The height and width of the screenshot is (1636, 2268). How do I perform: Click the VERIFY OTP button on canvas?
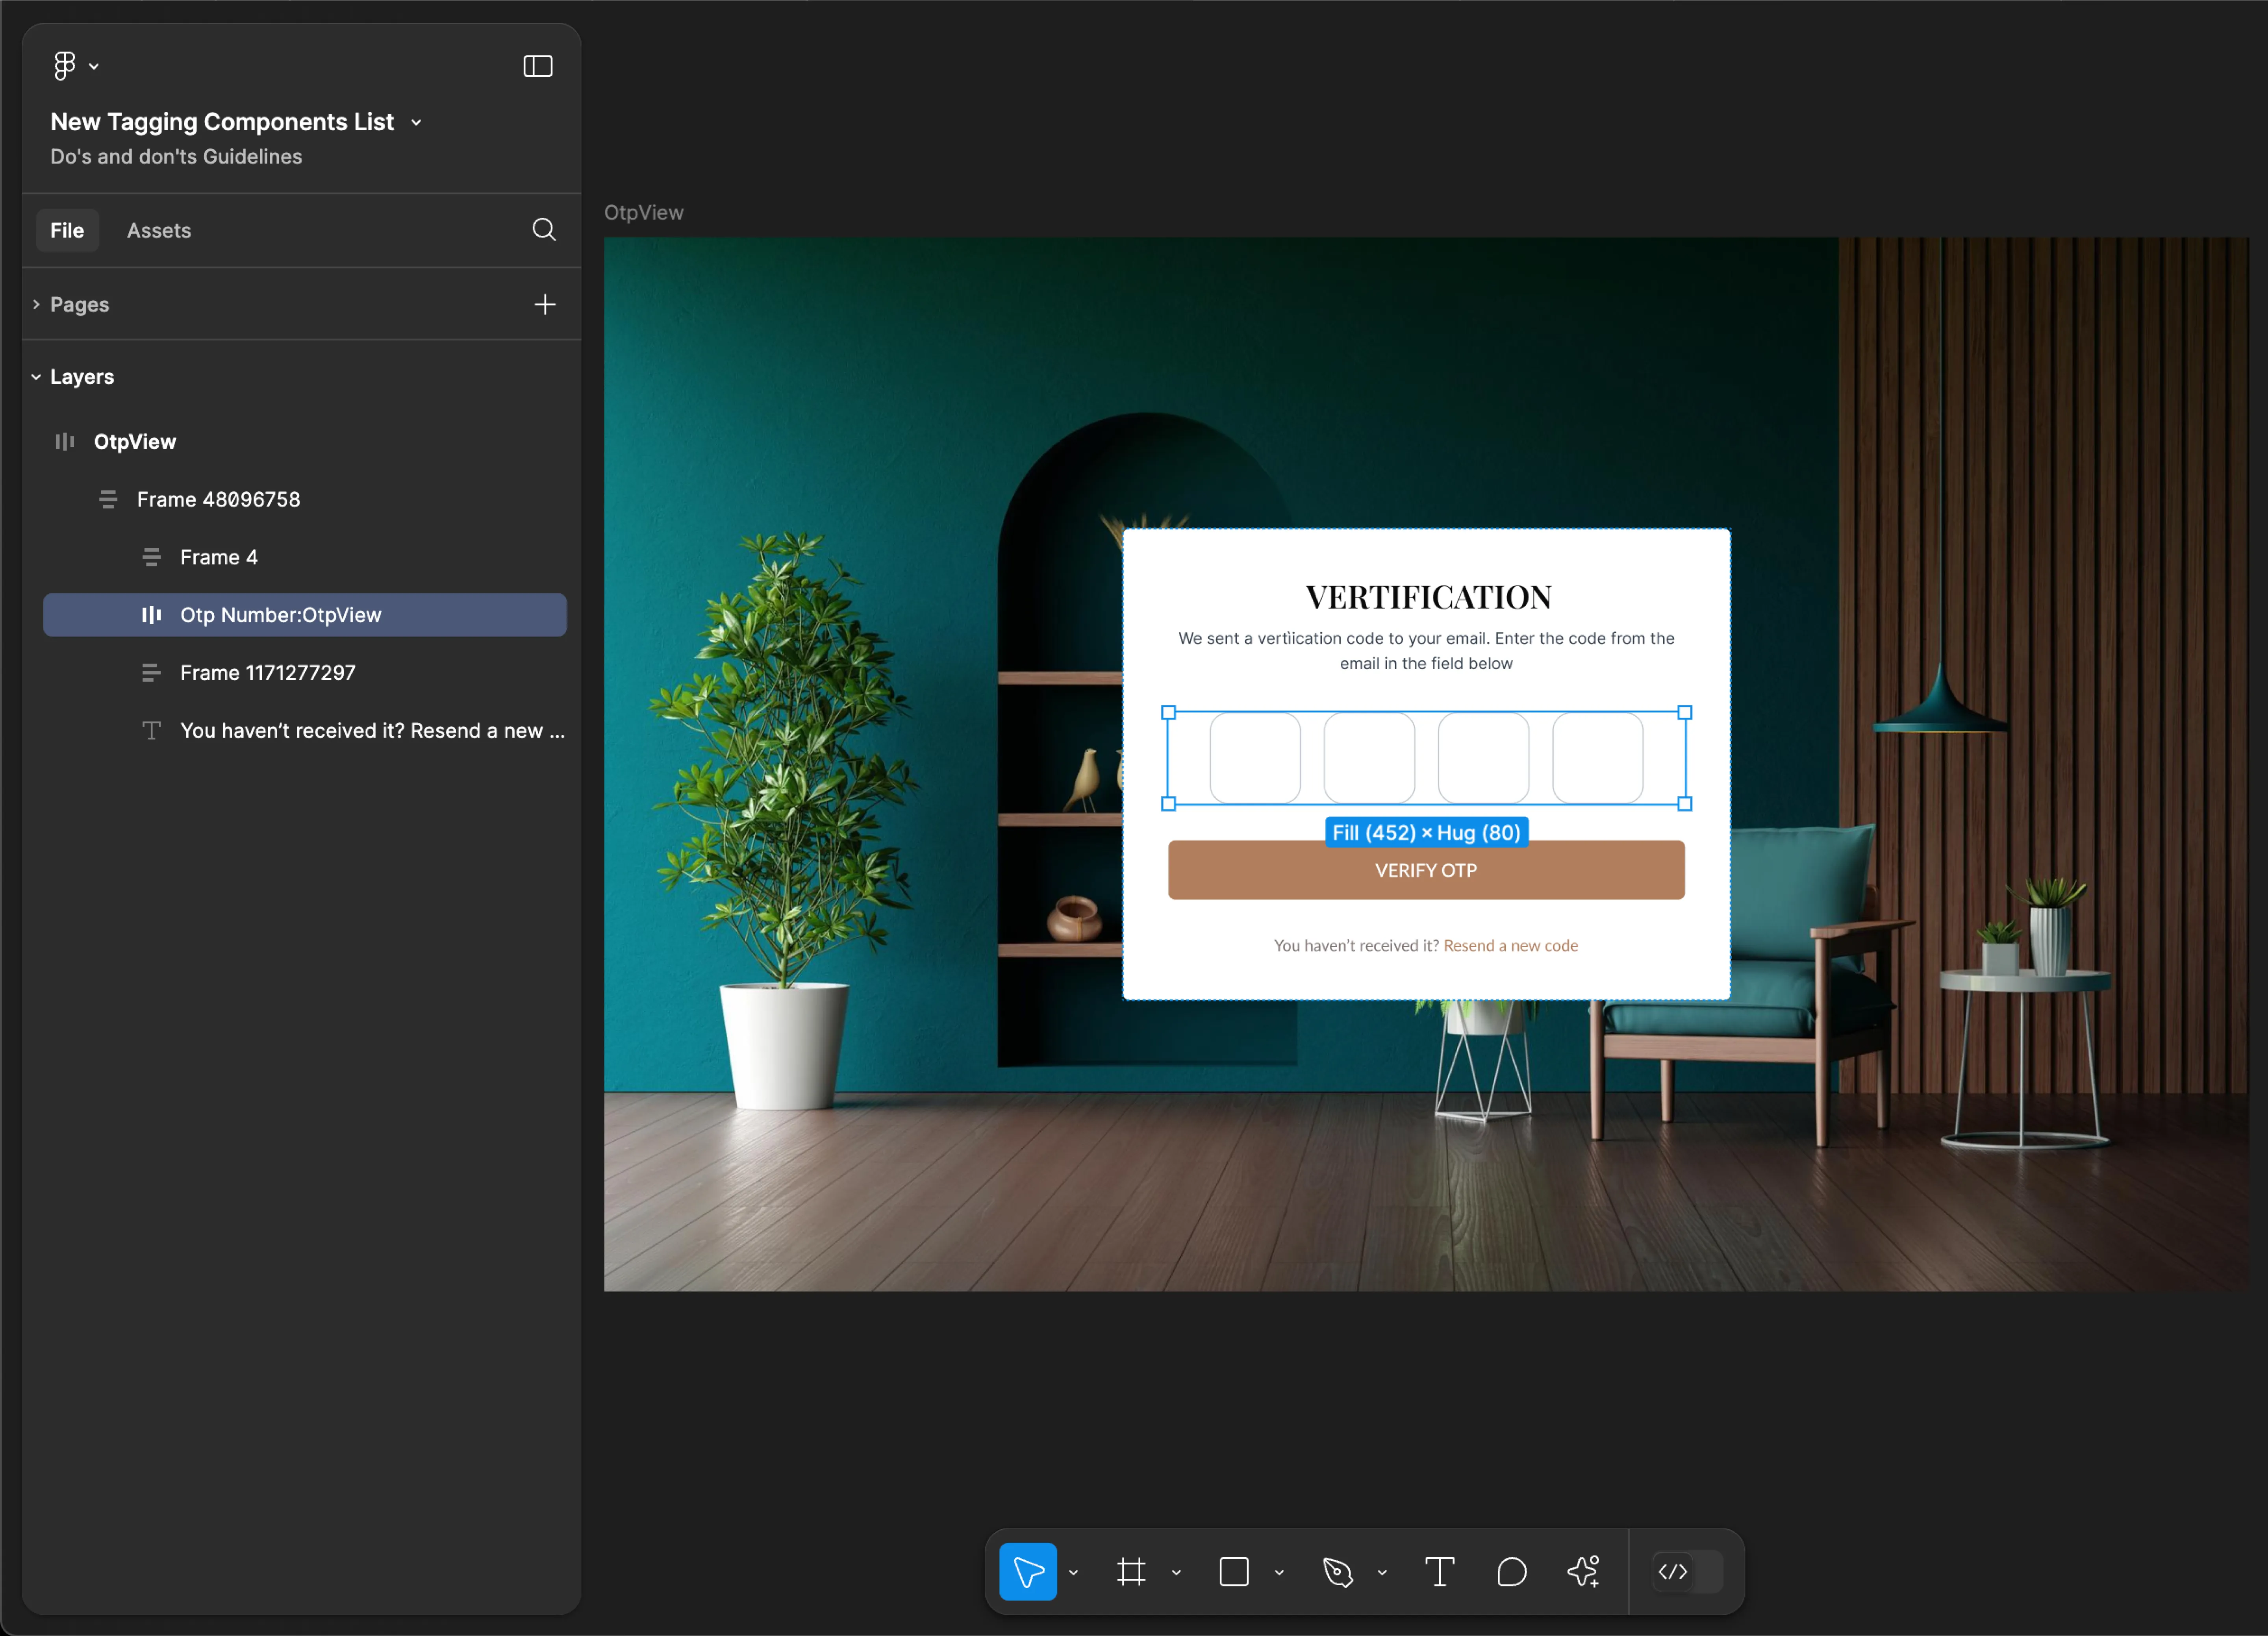pos(1426,870)
